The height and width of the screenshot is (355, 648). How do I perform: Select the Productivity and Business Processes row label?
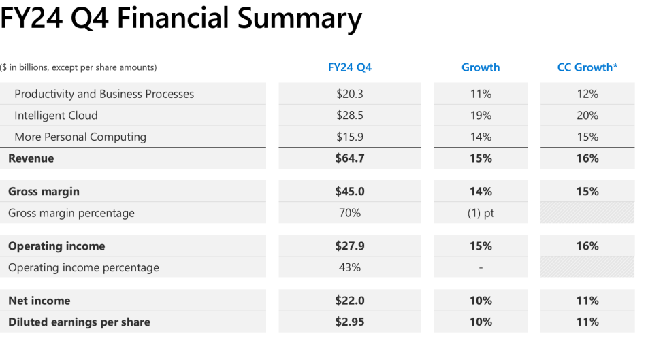[104, 94]
